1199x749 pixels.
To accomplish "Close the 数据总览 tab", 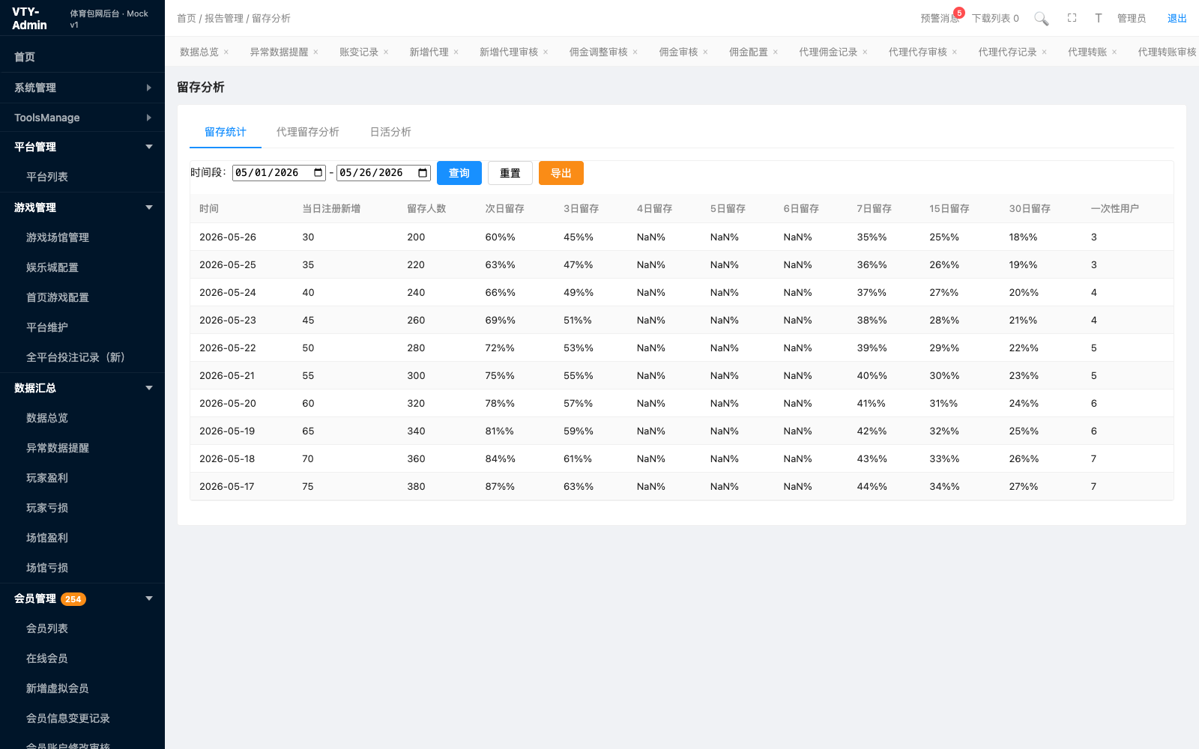I will [x=226, y=52].
